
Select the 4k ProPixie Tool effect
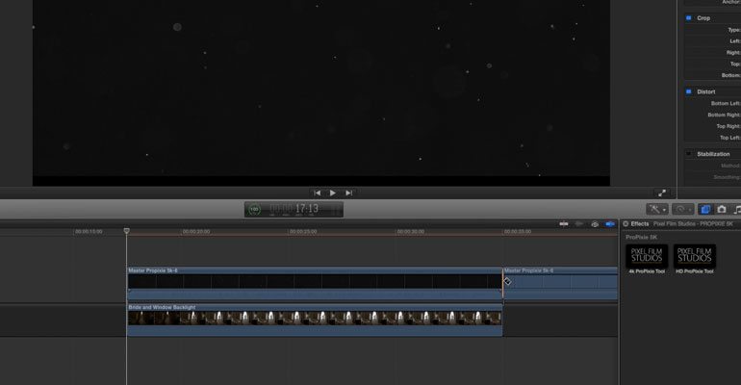(x=647, y=259)
